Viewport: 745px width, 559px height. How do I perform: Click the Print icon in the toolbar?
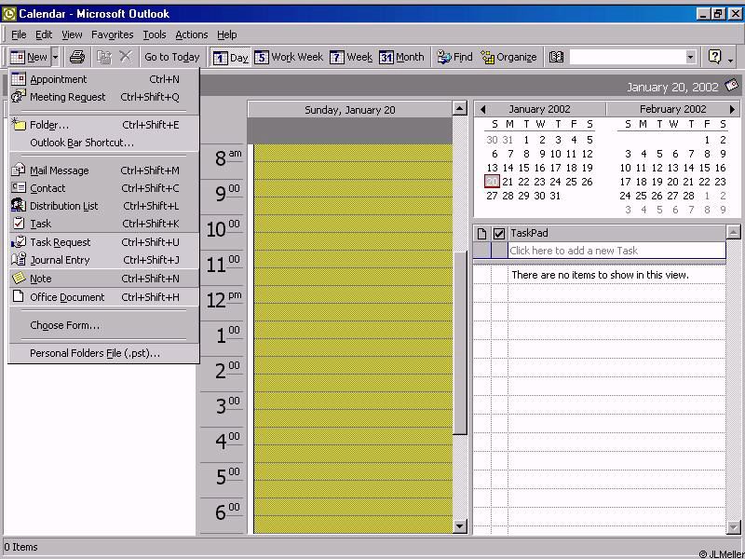click(77, 57)
